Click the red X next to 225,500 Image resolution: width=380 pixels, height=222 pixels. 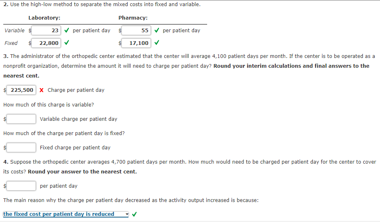tap(42, 90)
